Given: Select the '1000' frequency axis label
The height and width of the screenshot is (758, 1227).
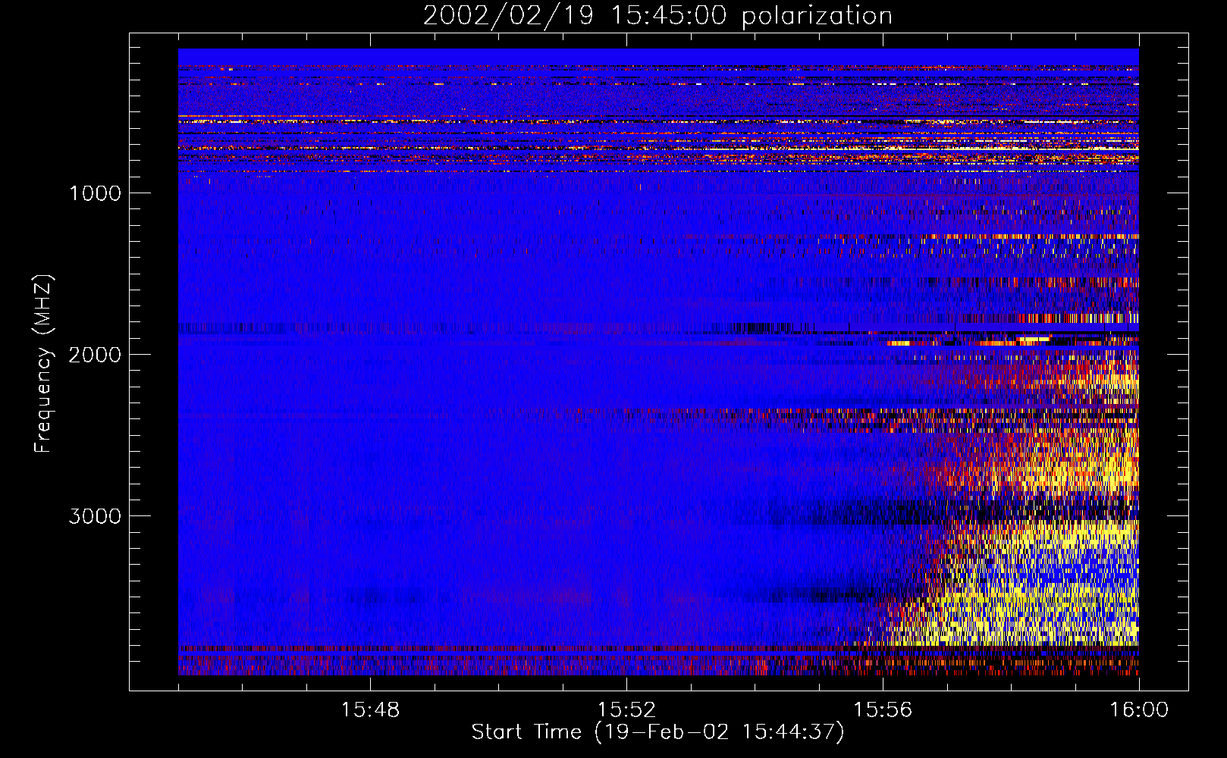Looking at the screenshot, I should [x=95, y=193].
